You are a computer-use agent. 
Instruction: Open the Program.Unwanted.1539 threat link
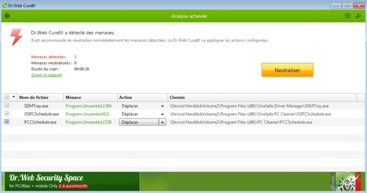(x=88, y=122)
